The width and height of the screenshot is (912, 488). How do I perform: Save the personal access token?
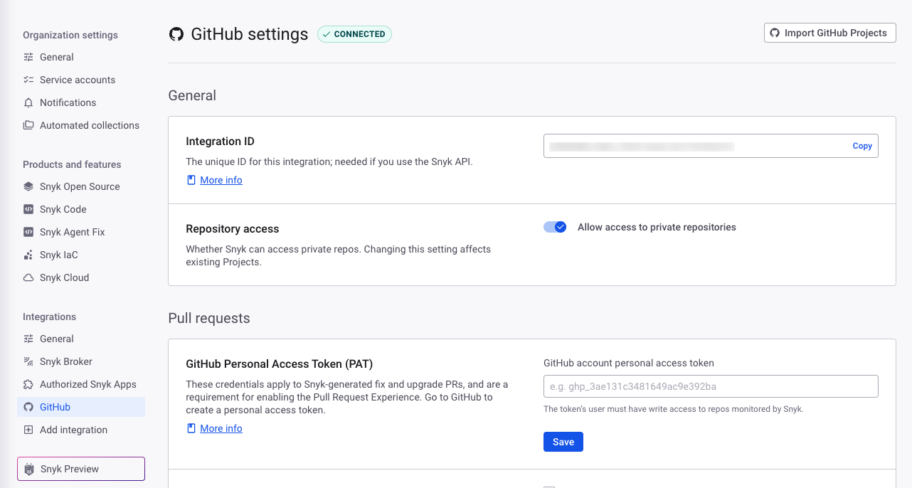tap(563, 442)
